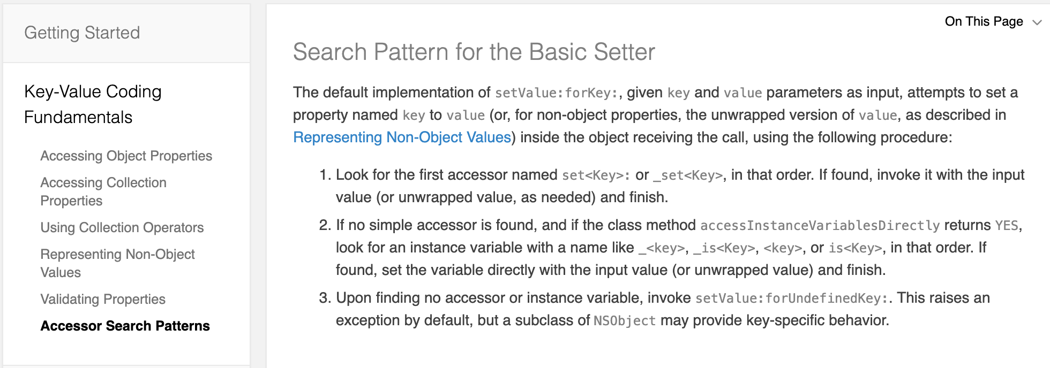Navigate to Representing Non-Object Values sidebar item
The height and width of the screenshot is (368, 1050).
[117, 263]
